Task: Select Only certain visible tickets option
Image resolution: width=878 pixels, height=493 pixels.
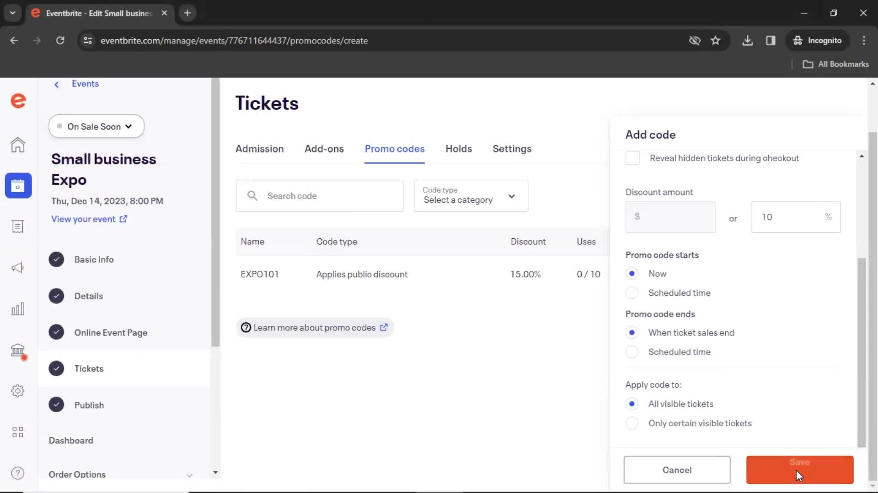Action: click(632, 423)
